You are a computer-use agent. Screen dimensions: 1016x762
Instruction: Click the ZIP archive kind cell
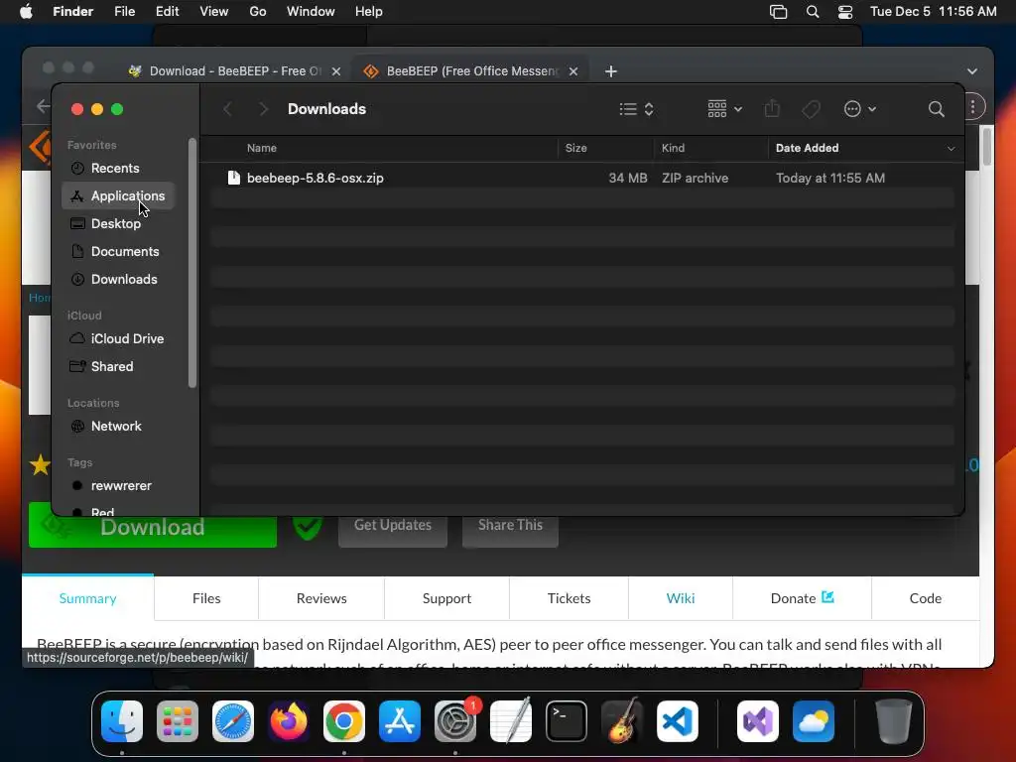[x=695, y=178]
